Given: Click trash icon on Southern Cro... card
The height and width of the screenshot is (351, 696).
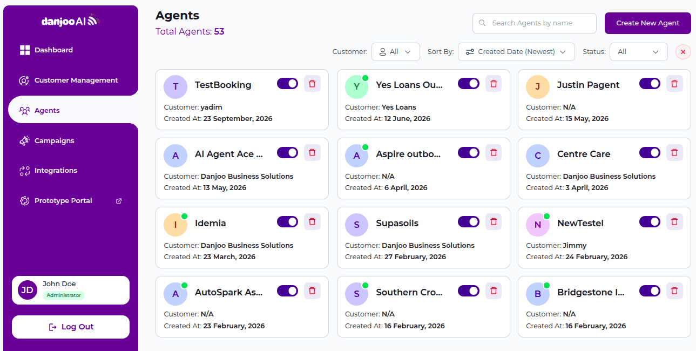Looking at the screenshot, I should (493, 291).
